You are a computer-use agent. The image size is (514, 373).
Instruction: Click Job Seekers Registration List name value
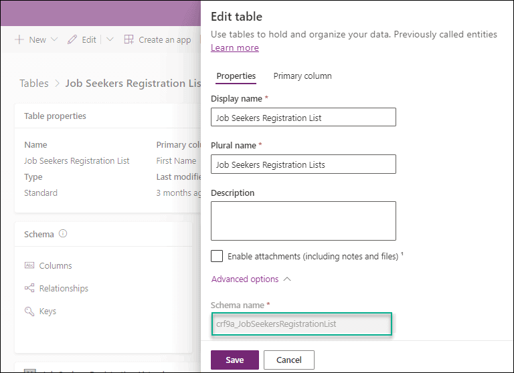77,161
